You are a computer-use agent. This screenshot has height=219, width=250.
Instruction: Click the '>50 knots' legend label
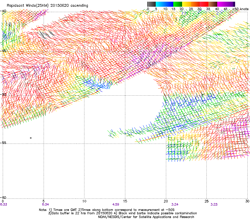(x=240, y=9)
